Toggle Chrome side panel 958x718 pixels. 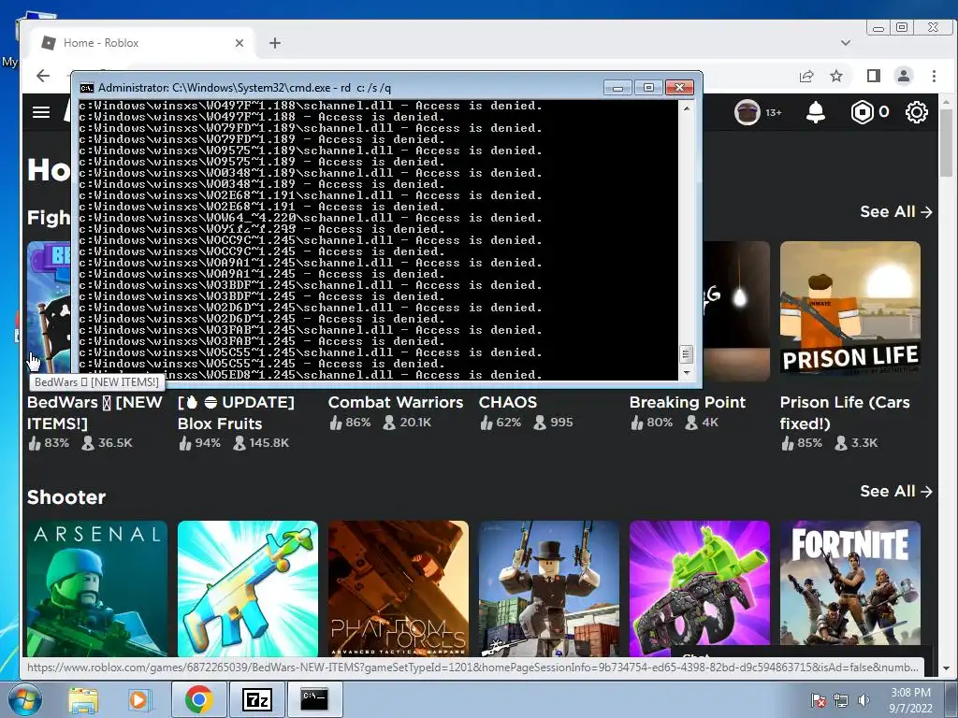(873, 76)
